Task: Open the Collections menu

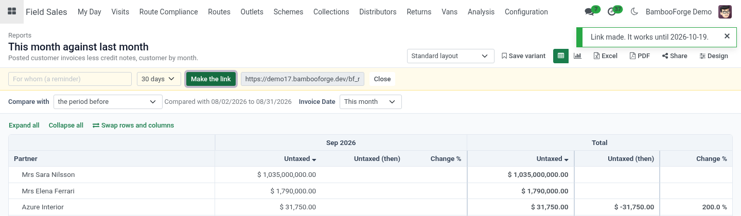Action: click(x=331, y=12)
